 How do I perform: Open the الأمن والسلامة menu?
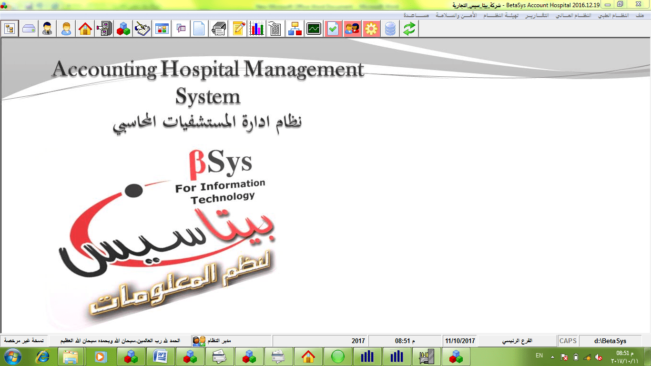[x=456, y=15]
